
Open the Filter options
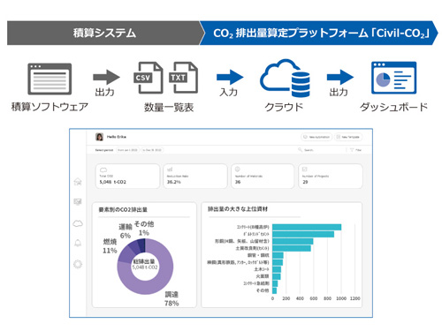[x=355, y=150]
